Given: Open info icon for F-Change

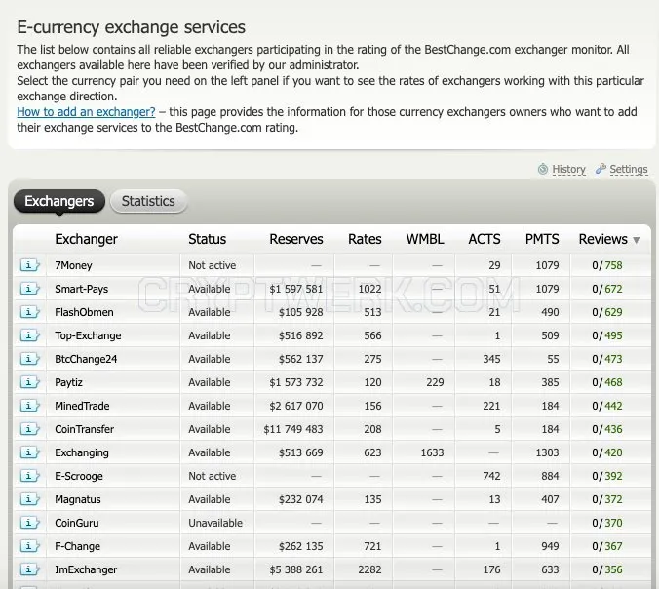Looking at the screenshot, I should pos(30,546).
